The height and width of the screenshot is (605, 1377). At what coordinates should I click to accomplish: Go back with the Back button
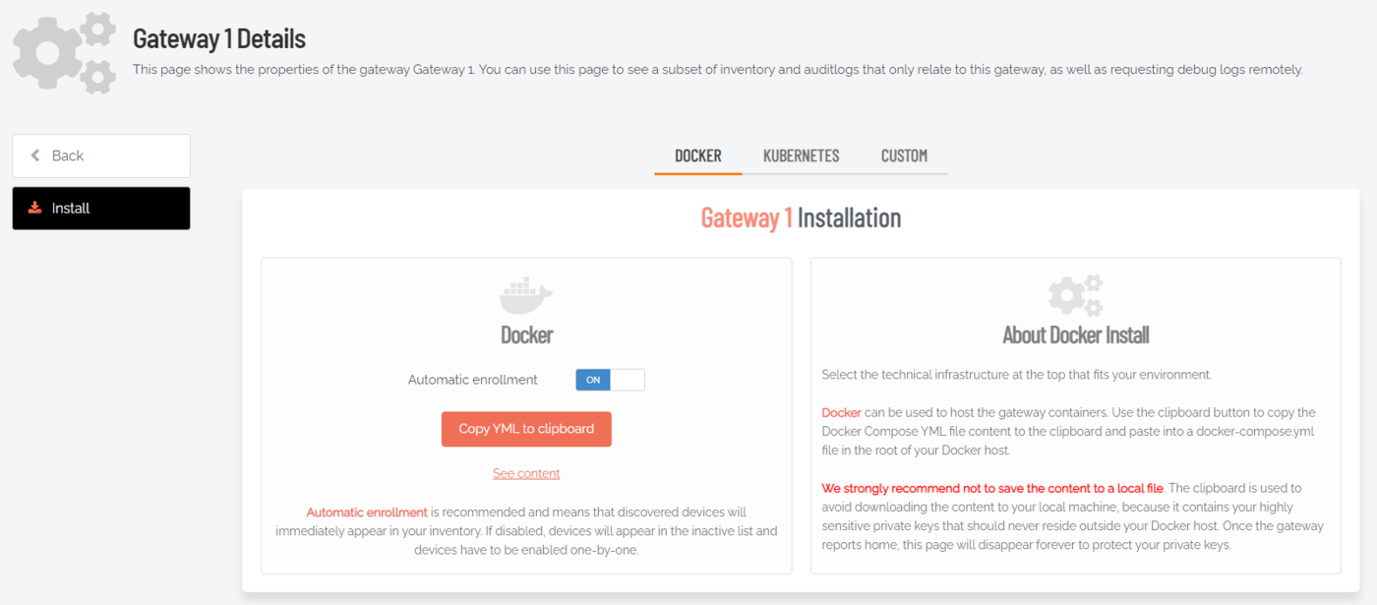pos(101,155)
